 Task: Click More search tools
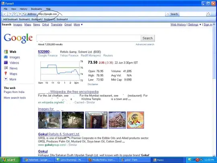coord(15,98)
